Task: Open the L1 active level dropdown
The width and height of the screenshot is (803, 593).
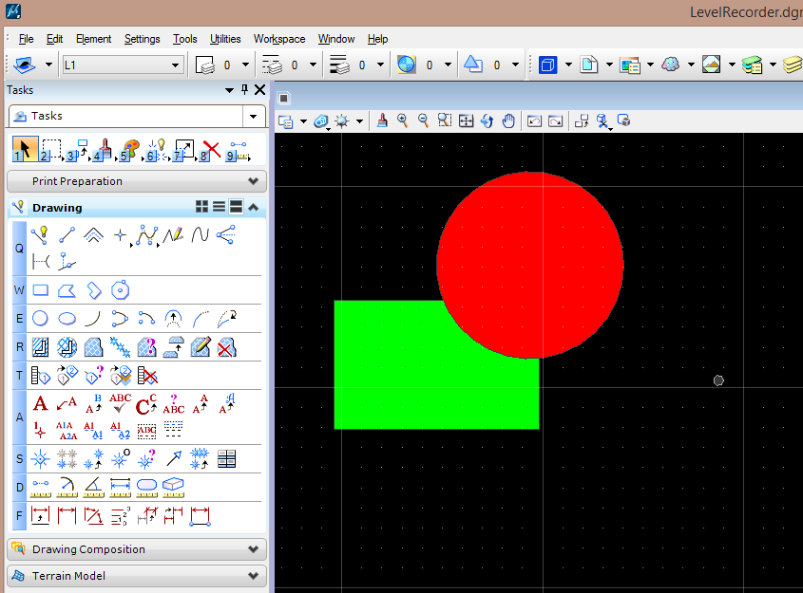Action: (x=176, y=65)
